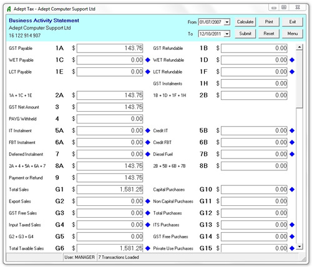Click the Capital Purchases G10 amount field

[254, 190]
